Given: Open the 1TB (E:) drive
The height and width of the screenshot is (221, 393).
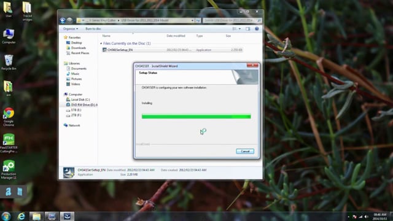Looking at the screenshot, I should click(x=76, y=110).
